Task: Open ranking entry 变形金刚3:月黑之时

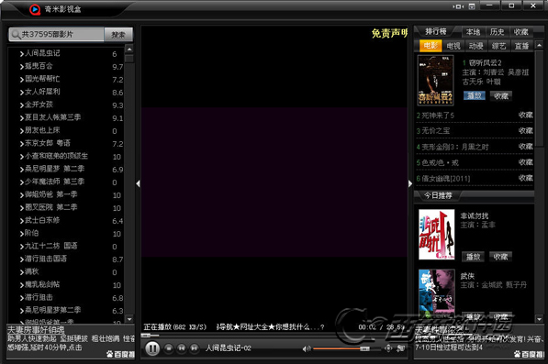Action: (x=455, y=147)
